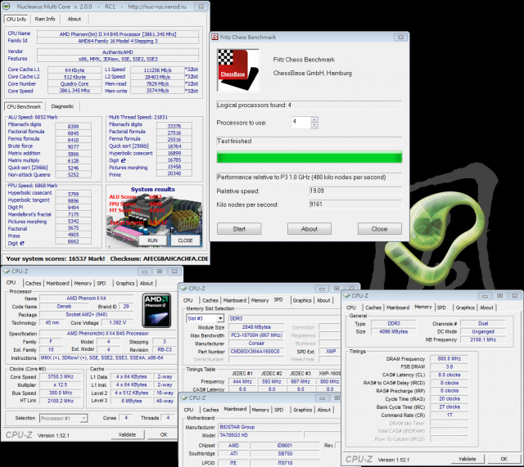The image size is (524, 467).
Task: Click CPU-Z title icon in the Memory window
Action: coord(346,296)
